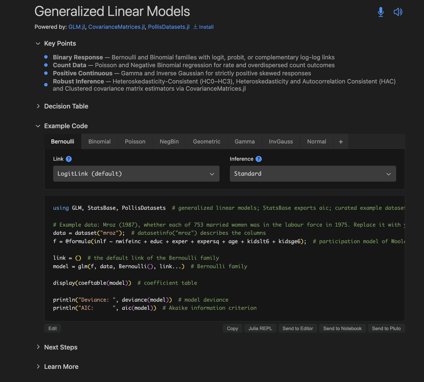Screen dimensions: 424x382
Task: Click the 'Positive Continuous' bold text
Action: (x=83, y=73)
